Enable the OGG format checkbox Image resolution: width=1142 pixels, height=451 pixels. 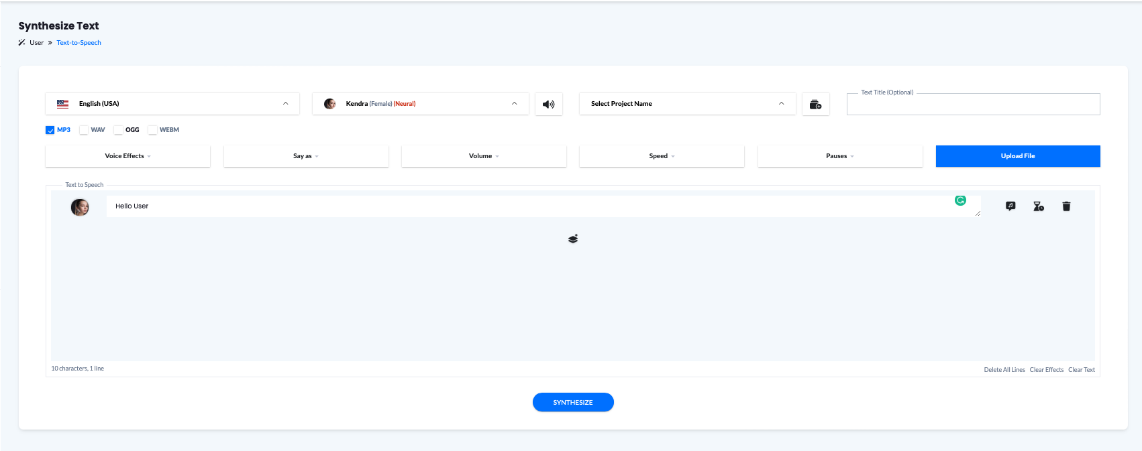(118, 130)
